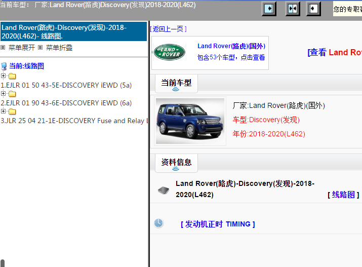Click the bold Land Rover Discovery 2018-2020(L462) entry

pyautogui.click(x=245, y=189)
